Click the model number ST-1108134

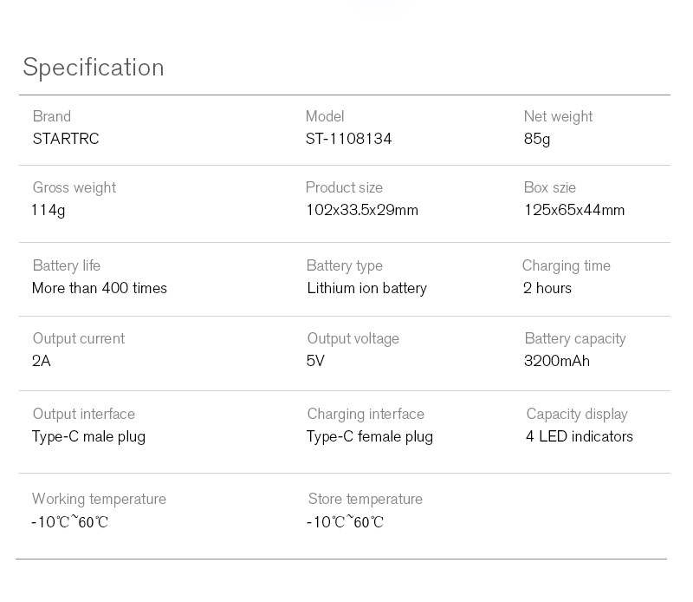pos(348,139)
